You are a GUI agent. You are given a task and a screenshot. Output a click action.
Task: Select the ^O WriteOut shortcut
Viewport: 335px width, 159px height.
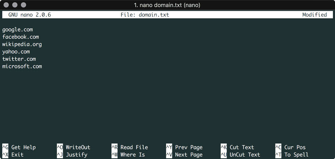[73, 147]
